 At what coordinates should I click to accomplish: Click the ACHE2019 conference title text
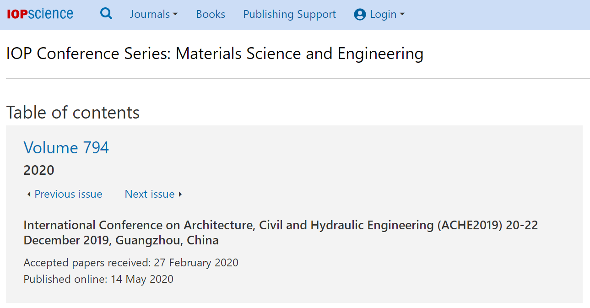281,232
